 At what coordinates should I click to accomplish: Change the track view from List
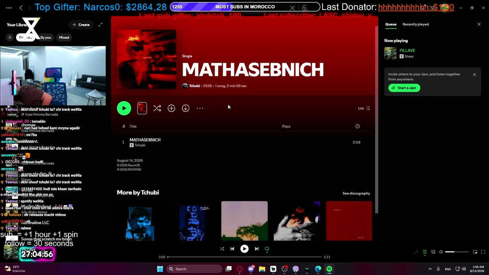pyautogui.click(x=364, y=108)
